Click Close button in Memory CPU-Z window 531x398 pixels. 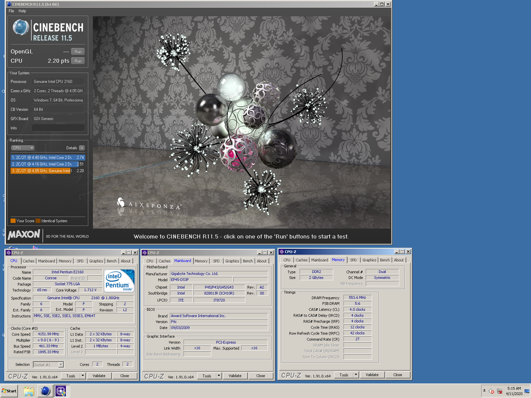(x=398, y=375)
